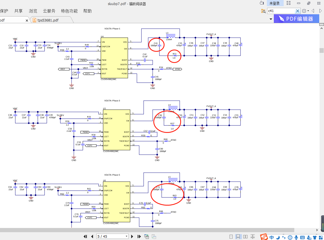Toggle full-screen mode icon in title bar
The image size is (324, 240).
click(x=288, y=3)
